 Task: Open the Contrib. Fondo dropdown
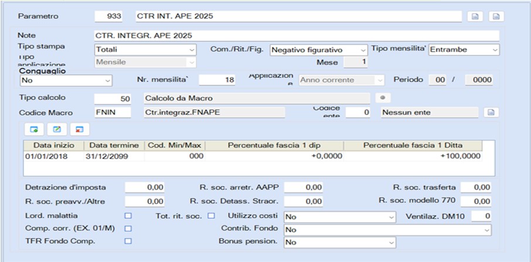coord(387,230)
